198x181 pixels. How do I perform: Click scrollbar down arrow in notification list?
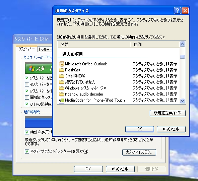[x=183, y=101]
